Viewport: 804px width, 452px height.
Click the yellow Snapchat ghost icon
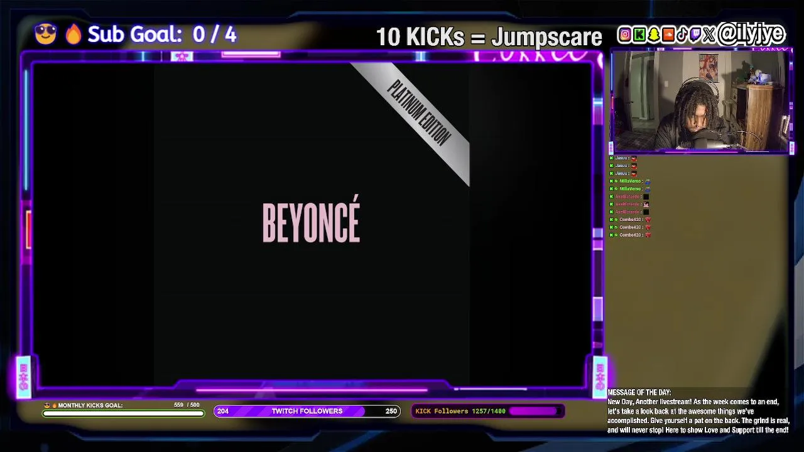coord(654,35)
